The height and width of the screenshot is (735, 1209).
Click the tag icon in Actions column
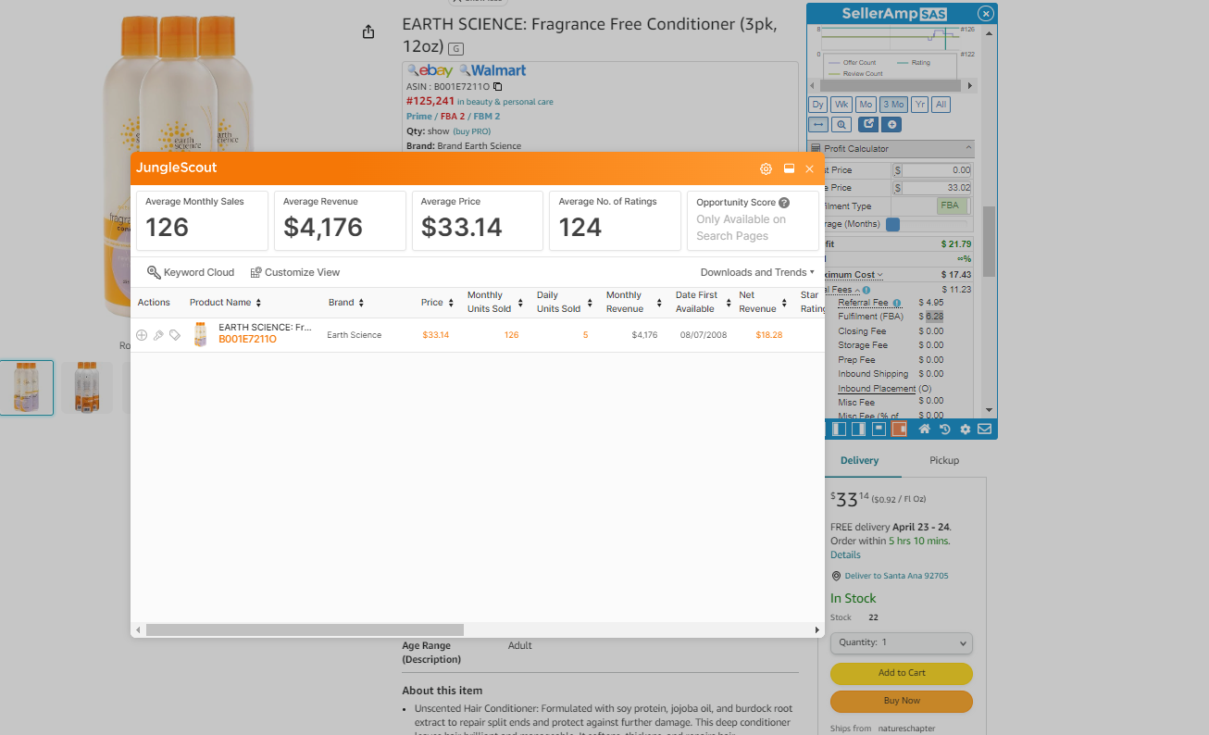coord(175,335)
